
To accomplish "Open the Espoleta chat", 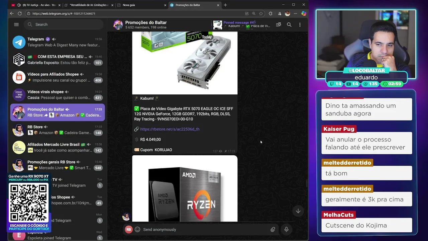I will click(58, 235).
